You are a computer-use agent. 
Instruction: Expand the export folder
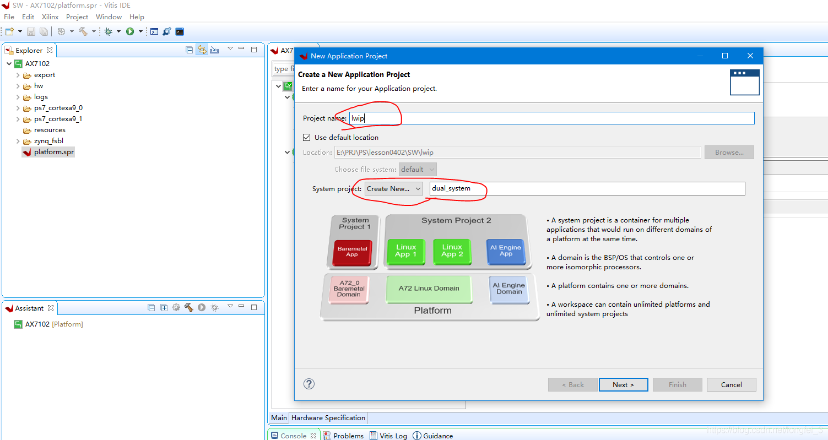tap(18, 75)
